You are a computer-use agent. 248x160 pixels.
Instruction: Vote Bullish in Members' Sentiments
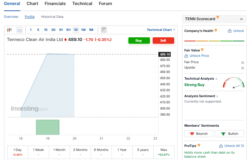(x=229, y=134)
